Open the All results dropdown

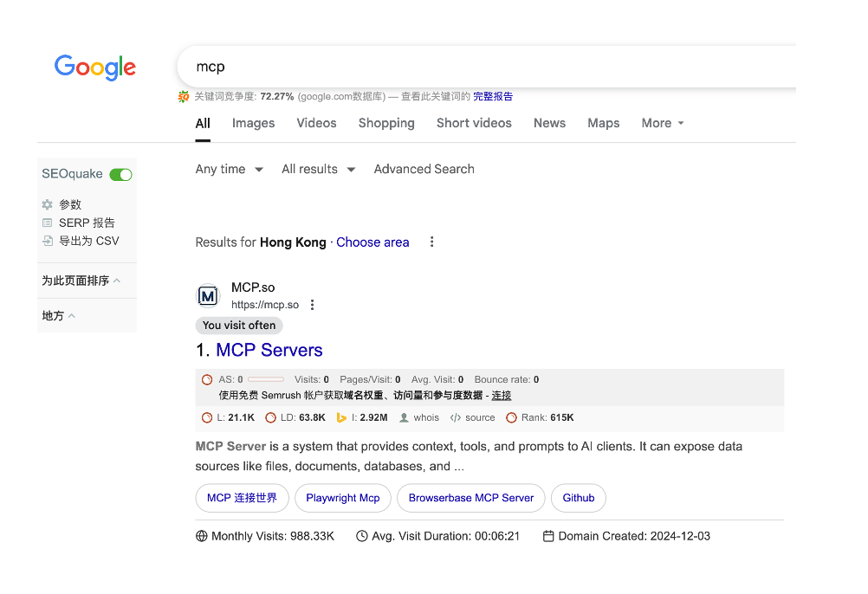(318, 169)
